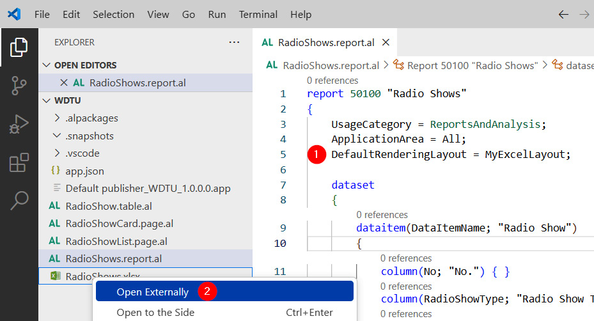Click the Excel icon of RadioShows.xlsx
594x321 pixels.
tap(56, 276)
